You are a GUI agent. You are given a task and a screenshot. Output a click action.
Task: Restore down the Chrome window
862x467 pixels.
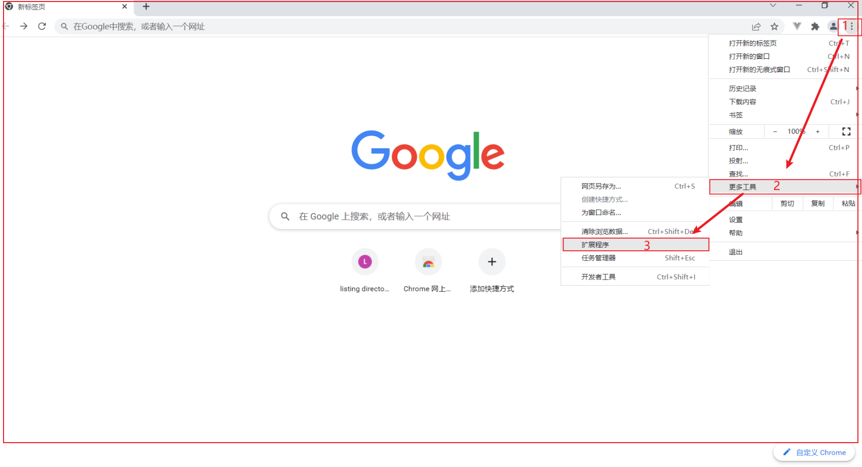click(x=825, y=6)
